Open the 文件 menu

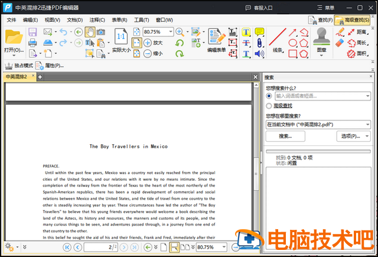click(11, 20)
